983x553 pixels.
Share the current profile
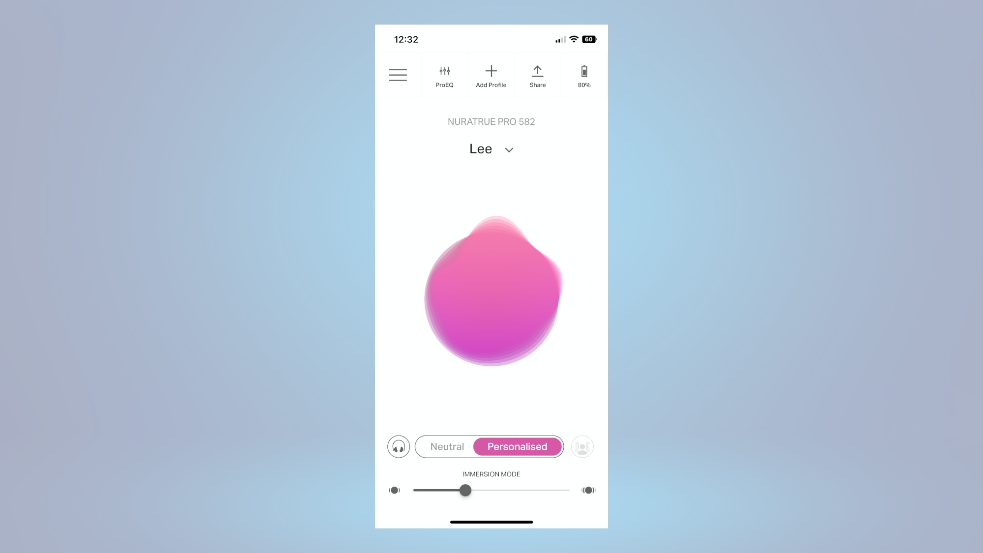click(537, 75)
